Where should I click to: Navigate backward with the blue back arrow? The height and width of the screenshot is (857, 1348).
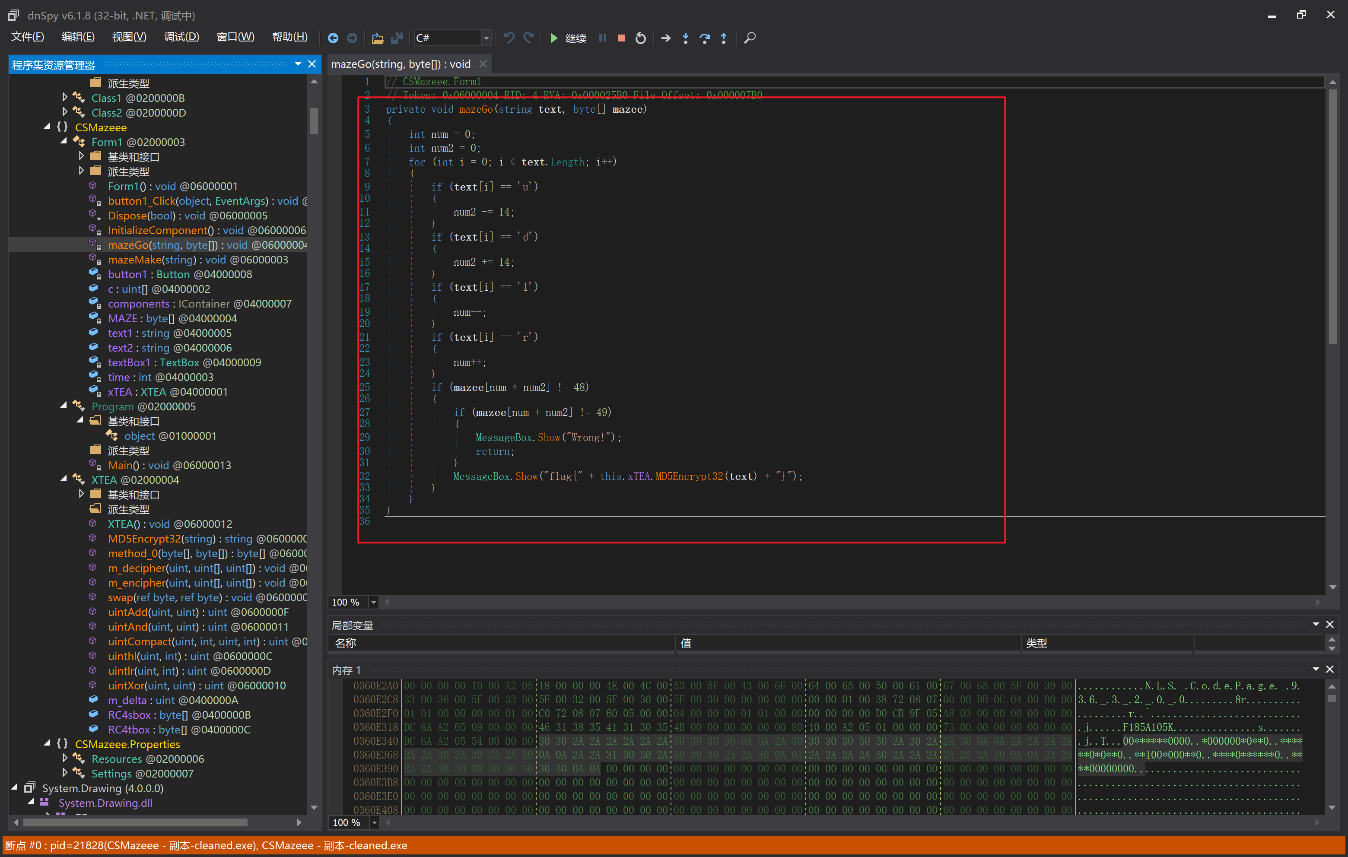pos(333,38)
